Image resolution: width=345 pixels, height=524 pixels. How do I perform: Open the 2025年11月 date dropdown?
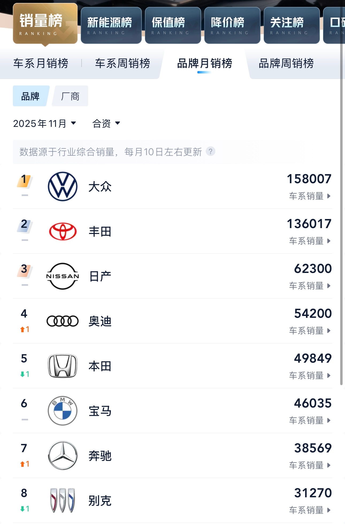[x=45, y=123]
